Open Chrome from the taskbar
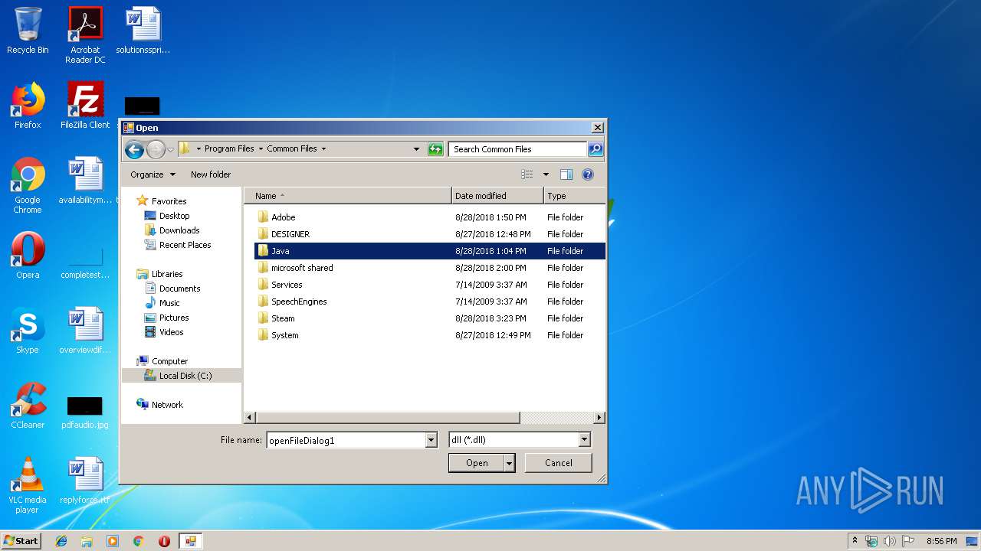Viewport: 981px width, 551px height. coord(139,541)
